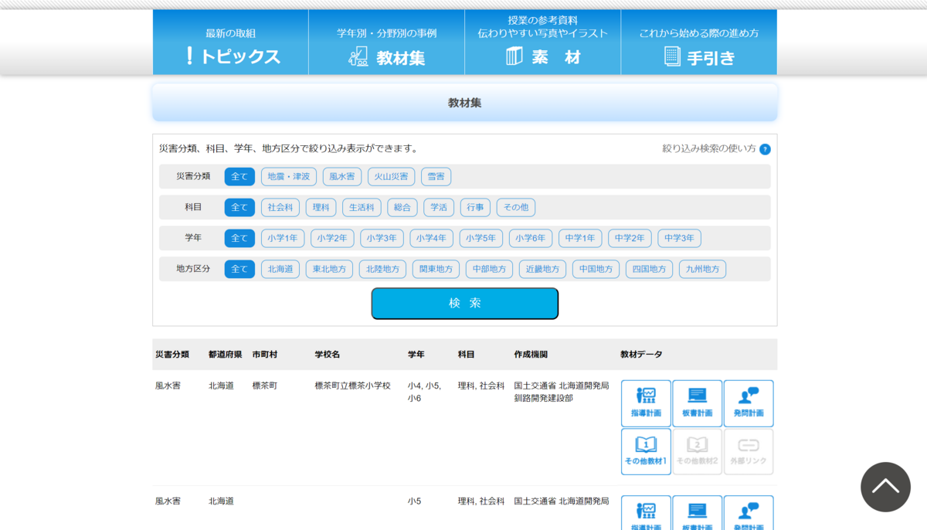Filter by 風水害 disaster type
This screenshot has width=927, height=530.
[342, 176]
